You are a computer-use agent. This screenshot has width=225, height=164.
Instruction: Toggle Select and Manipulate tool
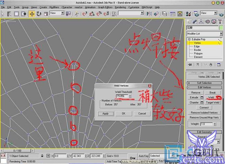pyautogui.click(x=76, y=14)
